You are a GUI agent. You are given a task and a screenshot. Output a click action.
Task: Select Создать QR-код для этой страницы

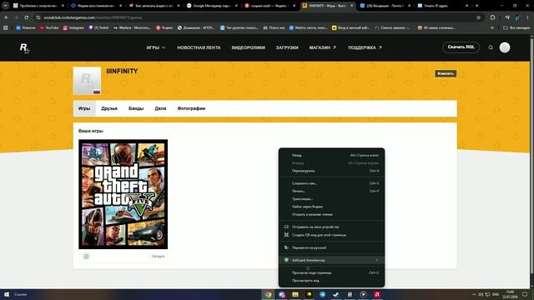click(332, 235)
